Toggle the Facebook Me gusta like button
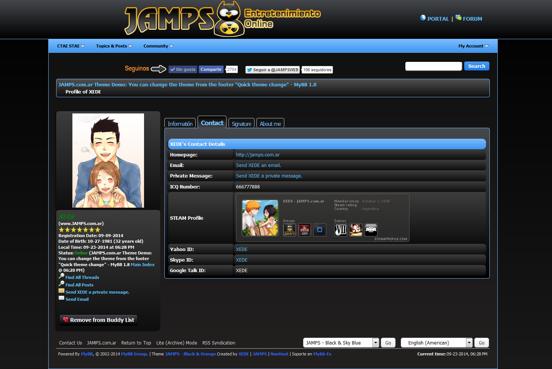Viewport: 552px width, 369px height. (183, 69)
